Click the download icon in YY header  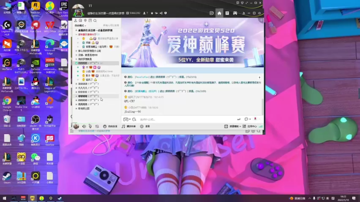point(243,13)
